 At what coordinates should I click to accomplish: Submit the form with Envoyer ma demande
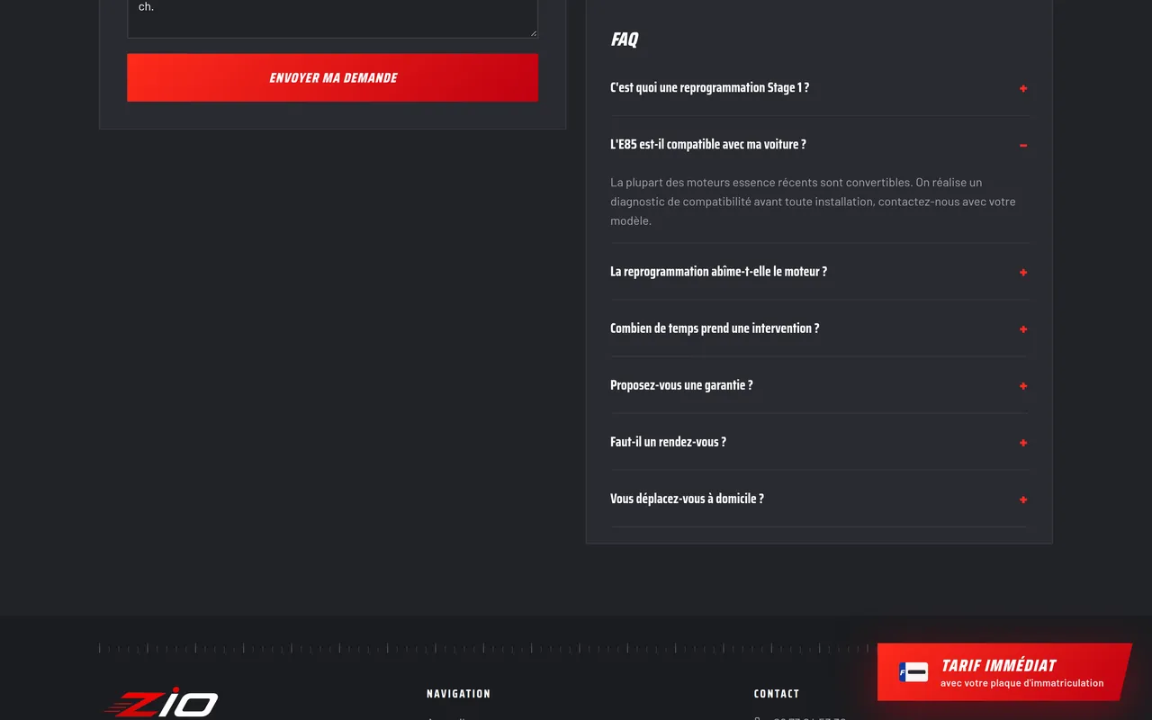tap(332, 77)
